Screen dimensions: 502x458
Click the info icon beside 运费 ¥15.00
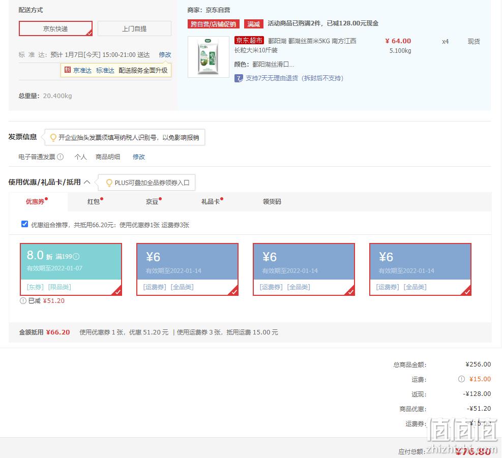(x=461, y=379)
